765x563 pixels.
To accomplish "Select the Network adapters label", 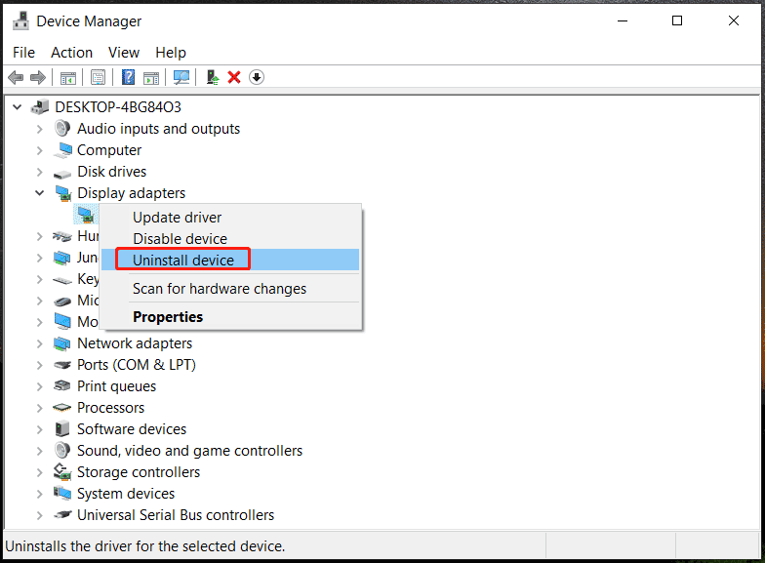I will (135, 343).
